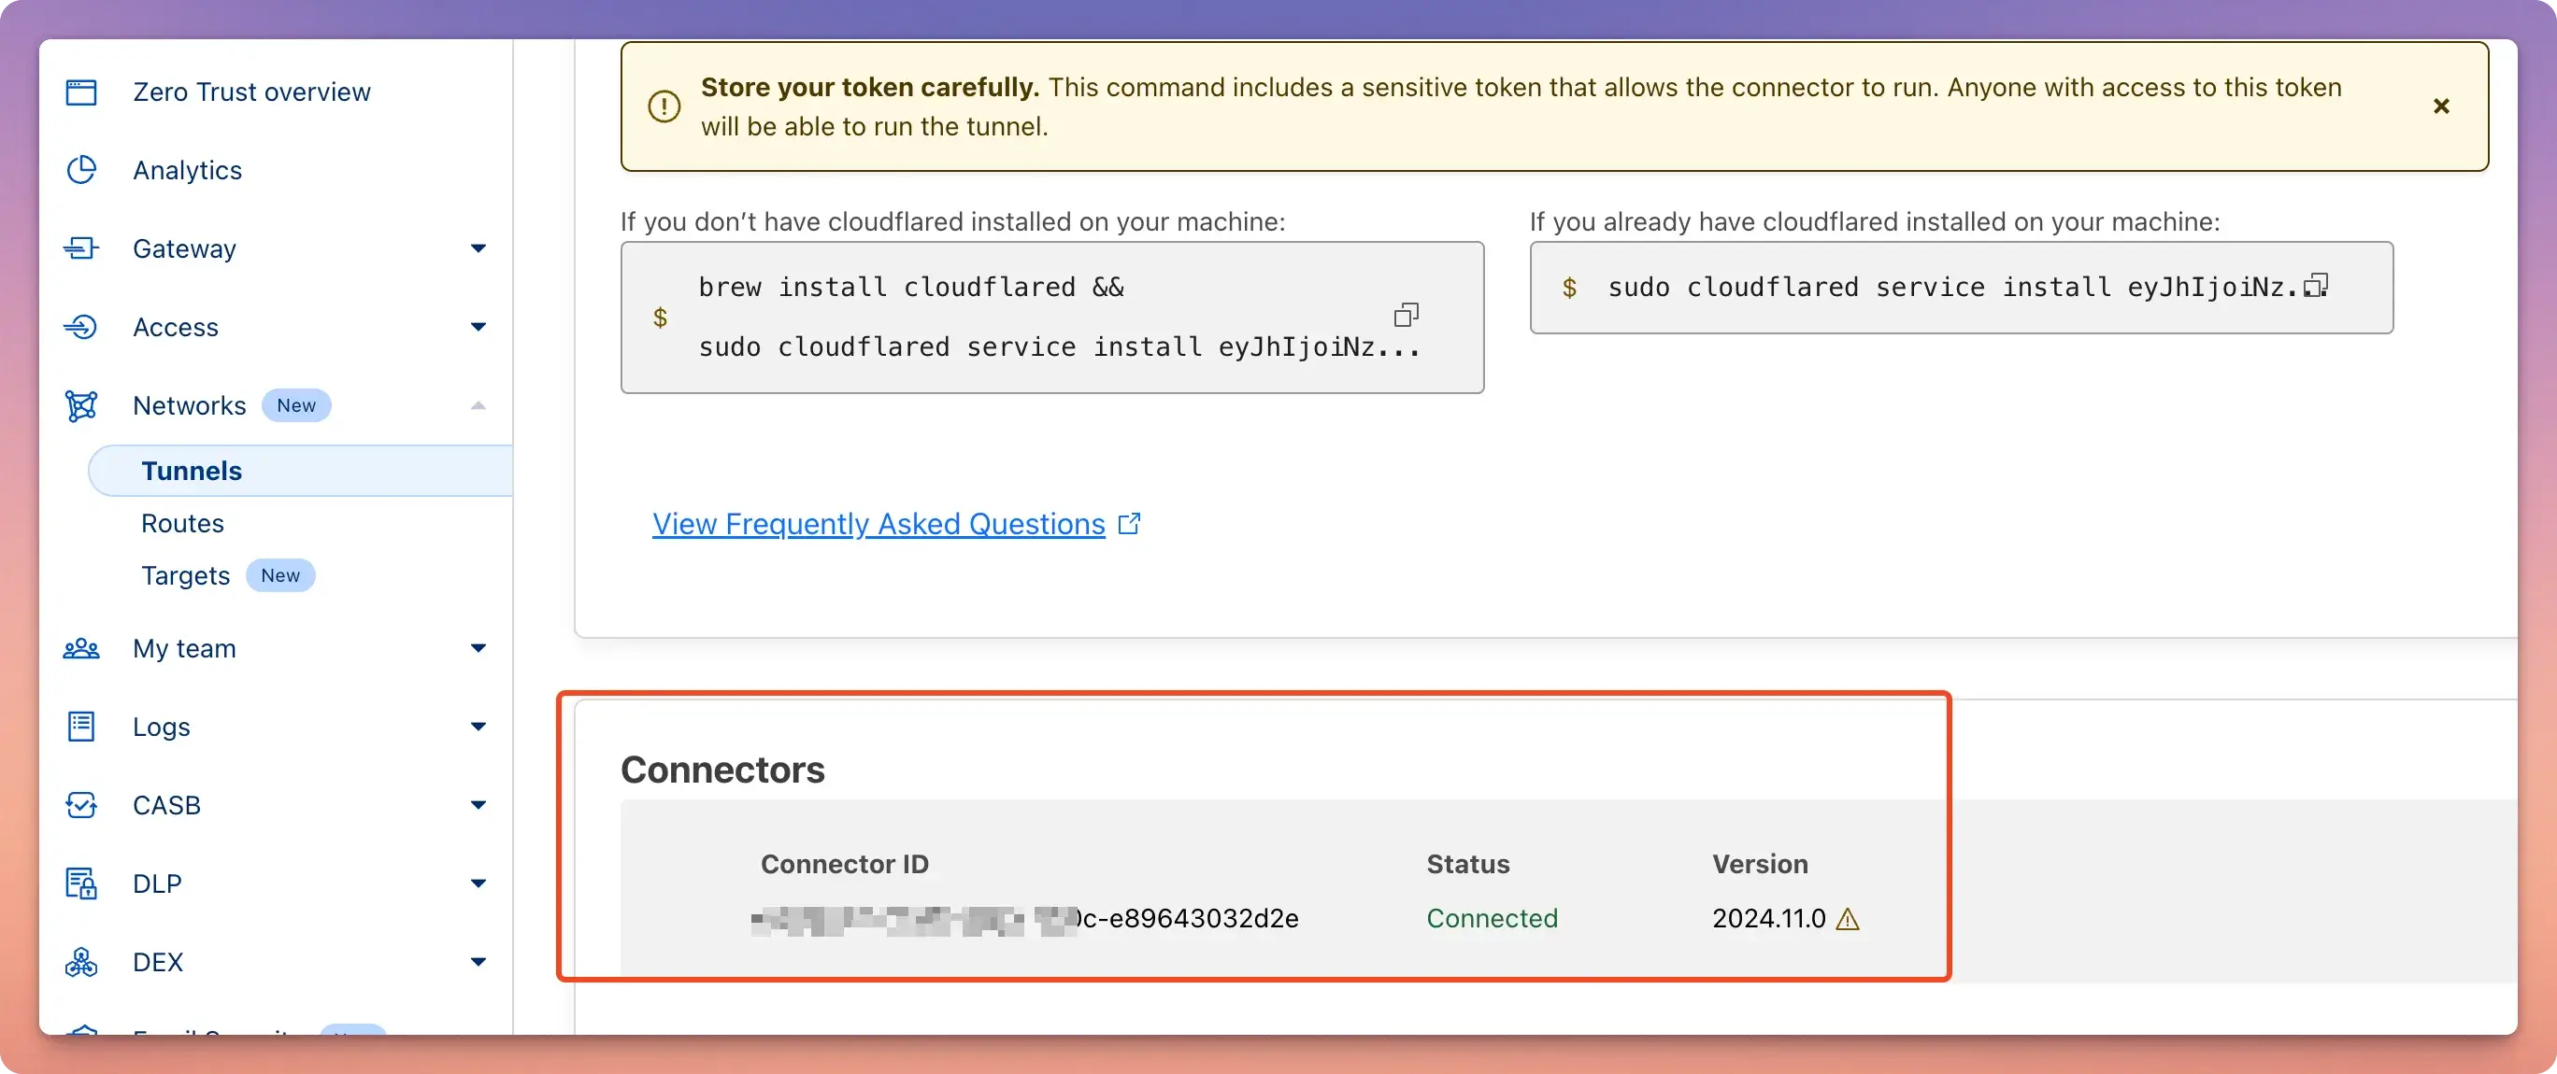Image resolution: width=2557 pixels, height=1074 pixels.
Task: Click the warning exclamation icon in banner
Action: point(664,106)
